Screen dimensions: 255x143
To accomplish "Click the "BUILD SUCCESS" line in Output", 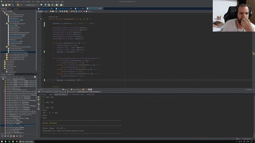I will point(49,123).
